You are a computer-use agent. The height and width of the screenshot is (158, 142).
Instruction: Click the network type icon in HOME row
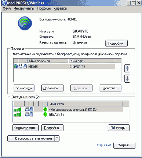(21, 67)
